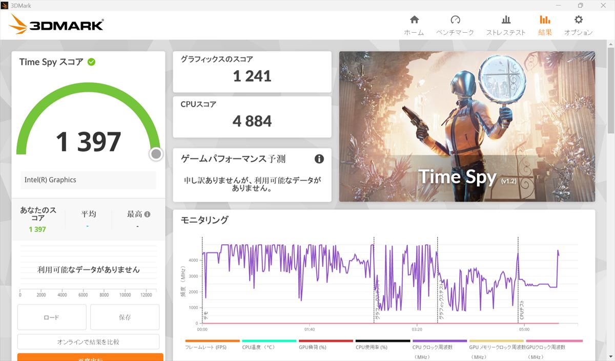Viewport: 615px width, 361px height.
Task: Open the Options (オプション) gear icon
Action: 578,20
